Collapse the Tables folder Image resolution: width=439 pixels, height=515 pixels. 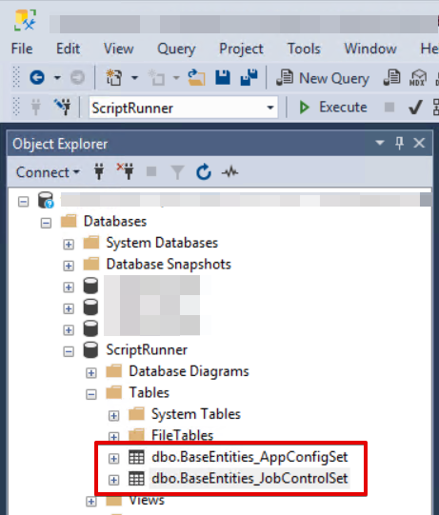pyautogui.click(x=91, y=394)
